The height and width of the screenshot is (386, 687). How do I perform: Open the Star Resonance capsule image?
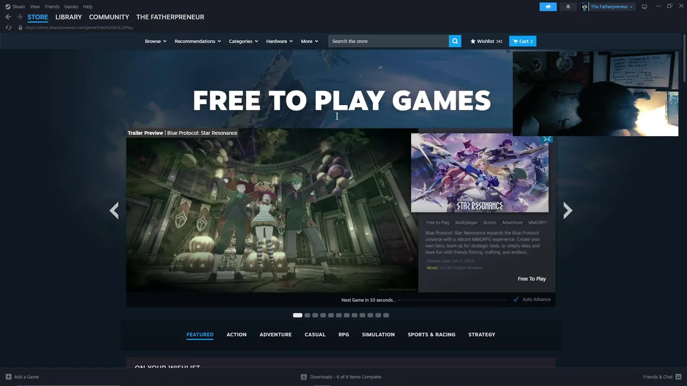pyautogui.click(x=480, y=173)
